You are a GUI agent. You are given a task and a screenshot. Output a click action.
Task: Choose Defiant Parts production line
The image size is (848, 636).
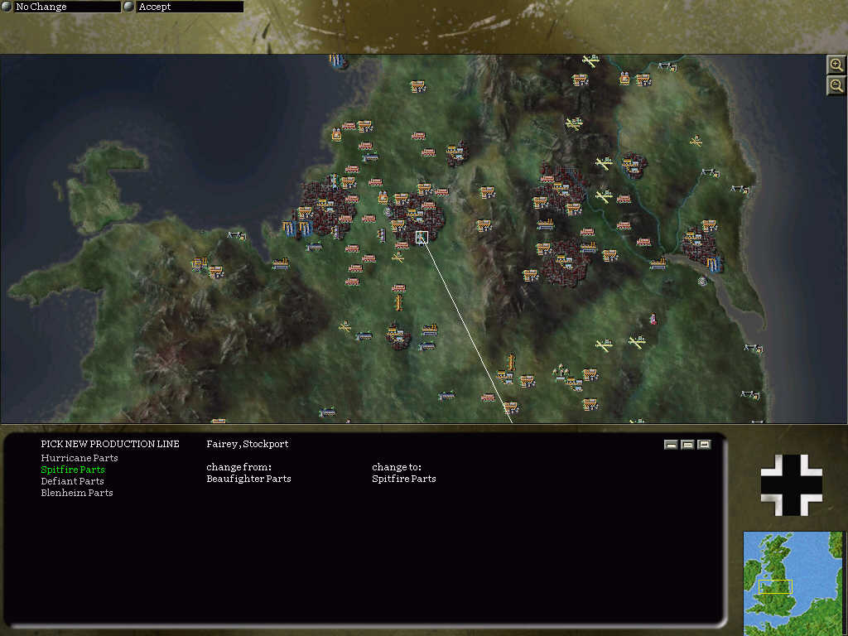(73, 481)
